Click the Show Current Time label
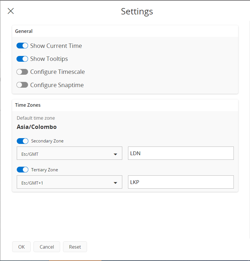The height and width of the screenshot is (261, 250). pyautogui.click(x=56, y=46)
